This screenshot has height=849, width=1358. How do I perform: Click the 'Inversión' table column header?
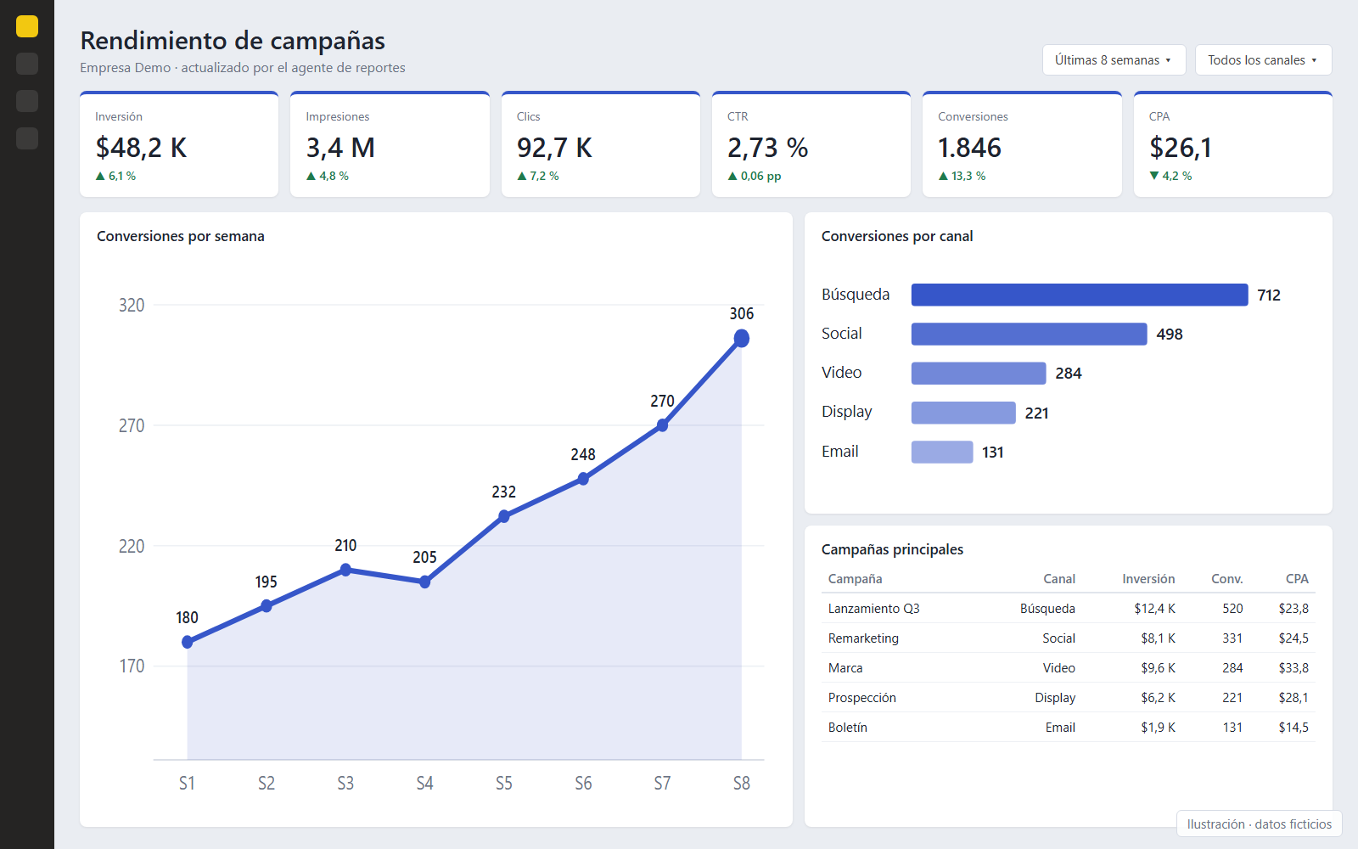(x=1148, y=579)
